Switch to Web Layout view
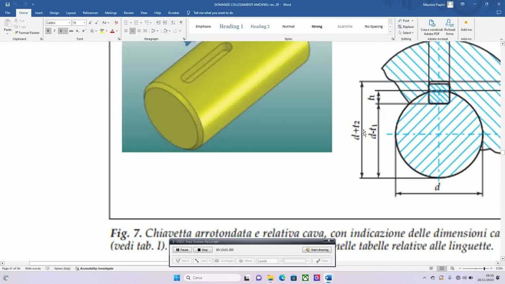This screenshot has height=284, width=505. tap(453, 269)
